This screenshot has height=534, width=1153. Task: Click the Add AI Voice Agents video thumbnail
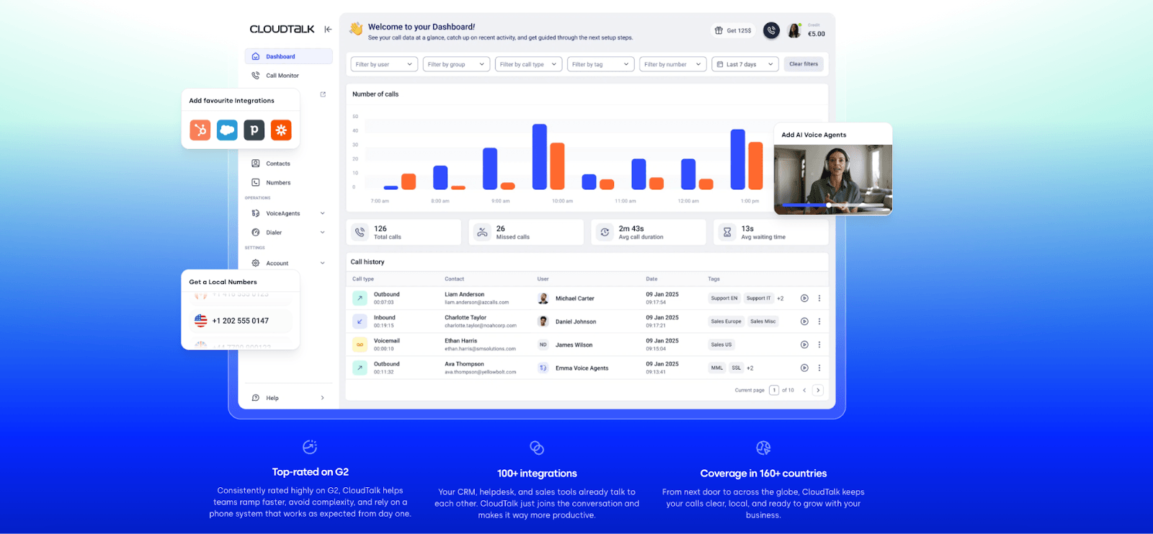pos(833,179)
